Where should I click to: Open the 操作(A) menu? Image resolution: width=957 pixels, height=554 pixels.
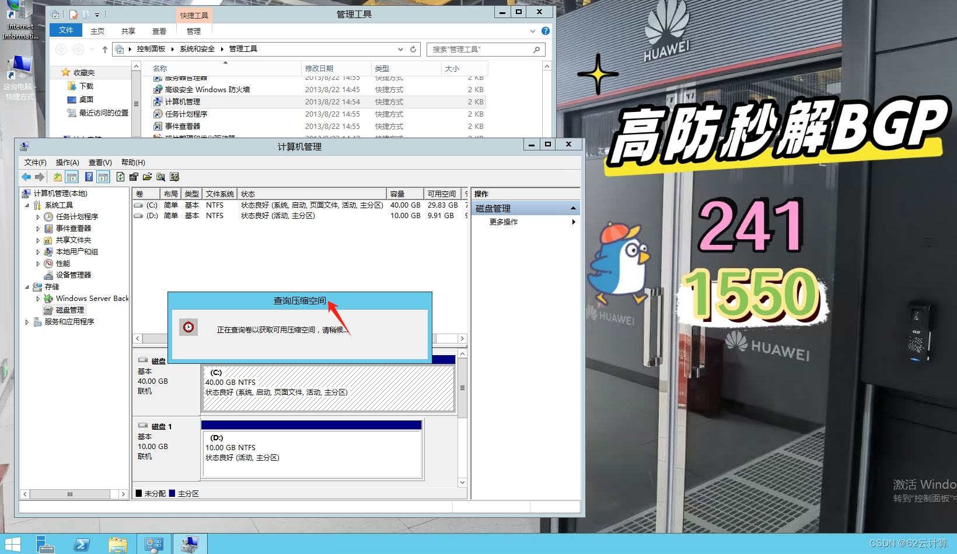[x=67, y=163]
